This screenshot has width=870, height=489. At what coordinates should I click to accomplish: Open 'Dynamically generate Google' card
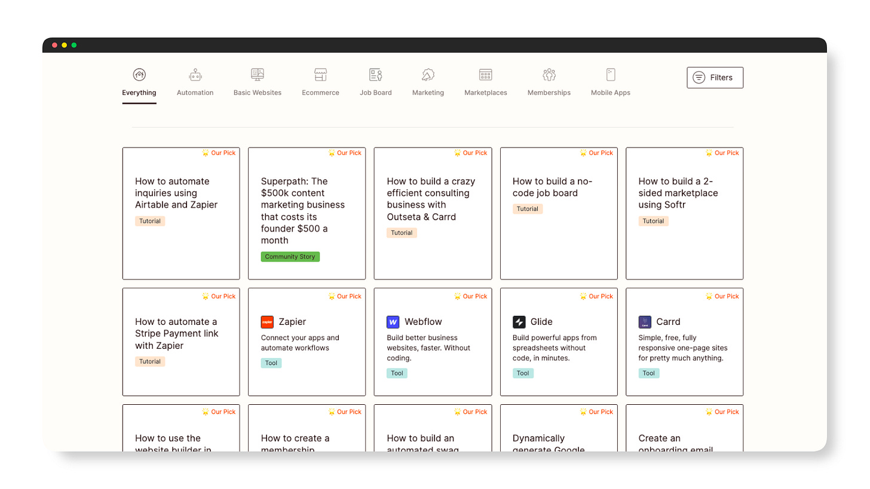tap(559, 428)
